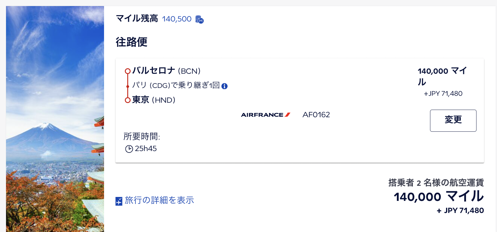
Task: Click the Tokyo arrival circle marker
Action: 128,100
